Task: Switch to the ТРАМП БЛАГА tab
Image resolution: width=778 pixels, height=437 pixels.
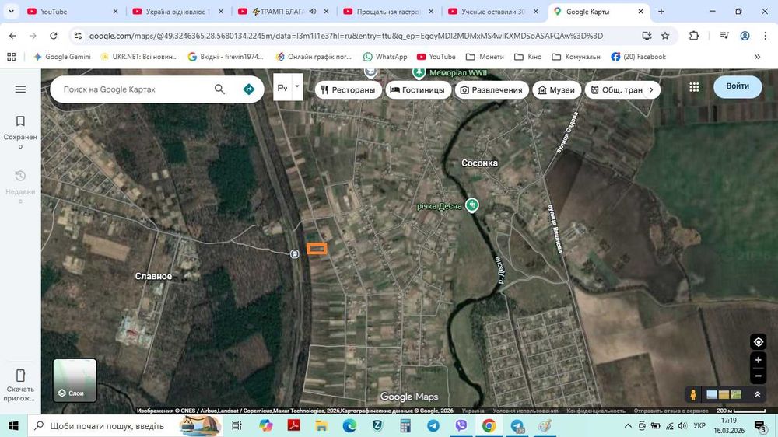Action: point(283,12)
